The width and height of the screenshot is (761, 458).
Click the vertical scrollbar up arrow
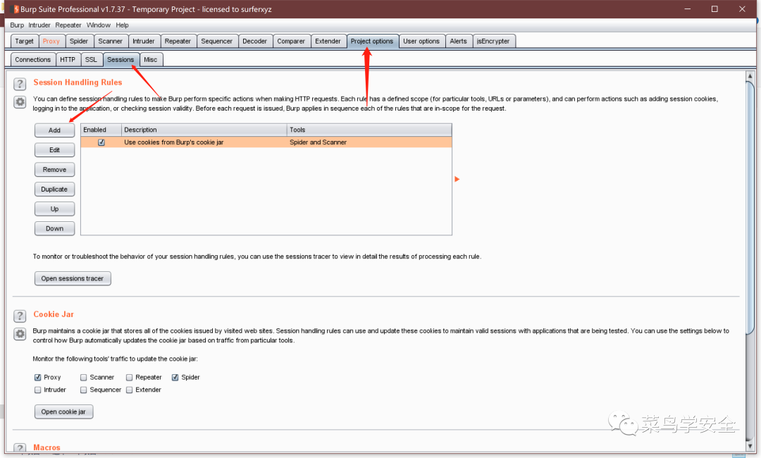tap(750, 76)
